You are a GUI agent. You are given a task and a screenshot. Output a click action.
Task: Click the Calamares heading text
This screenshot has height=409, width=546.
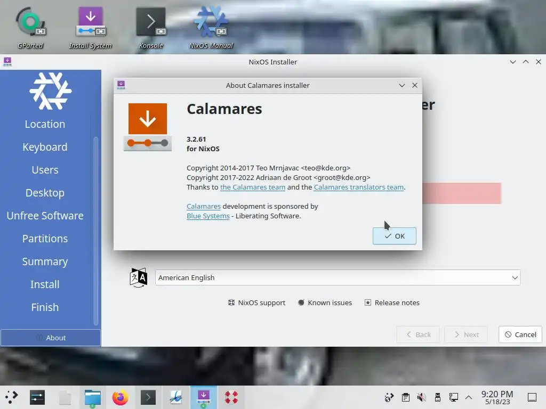pyautogui.click(x=224, y=109)
